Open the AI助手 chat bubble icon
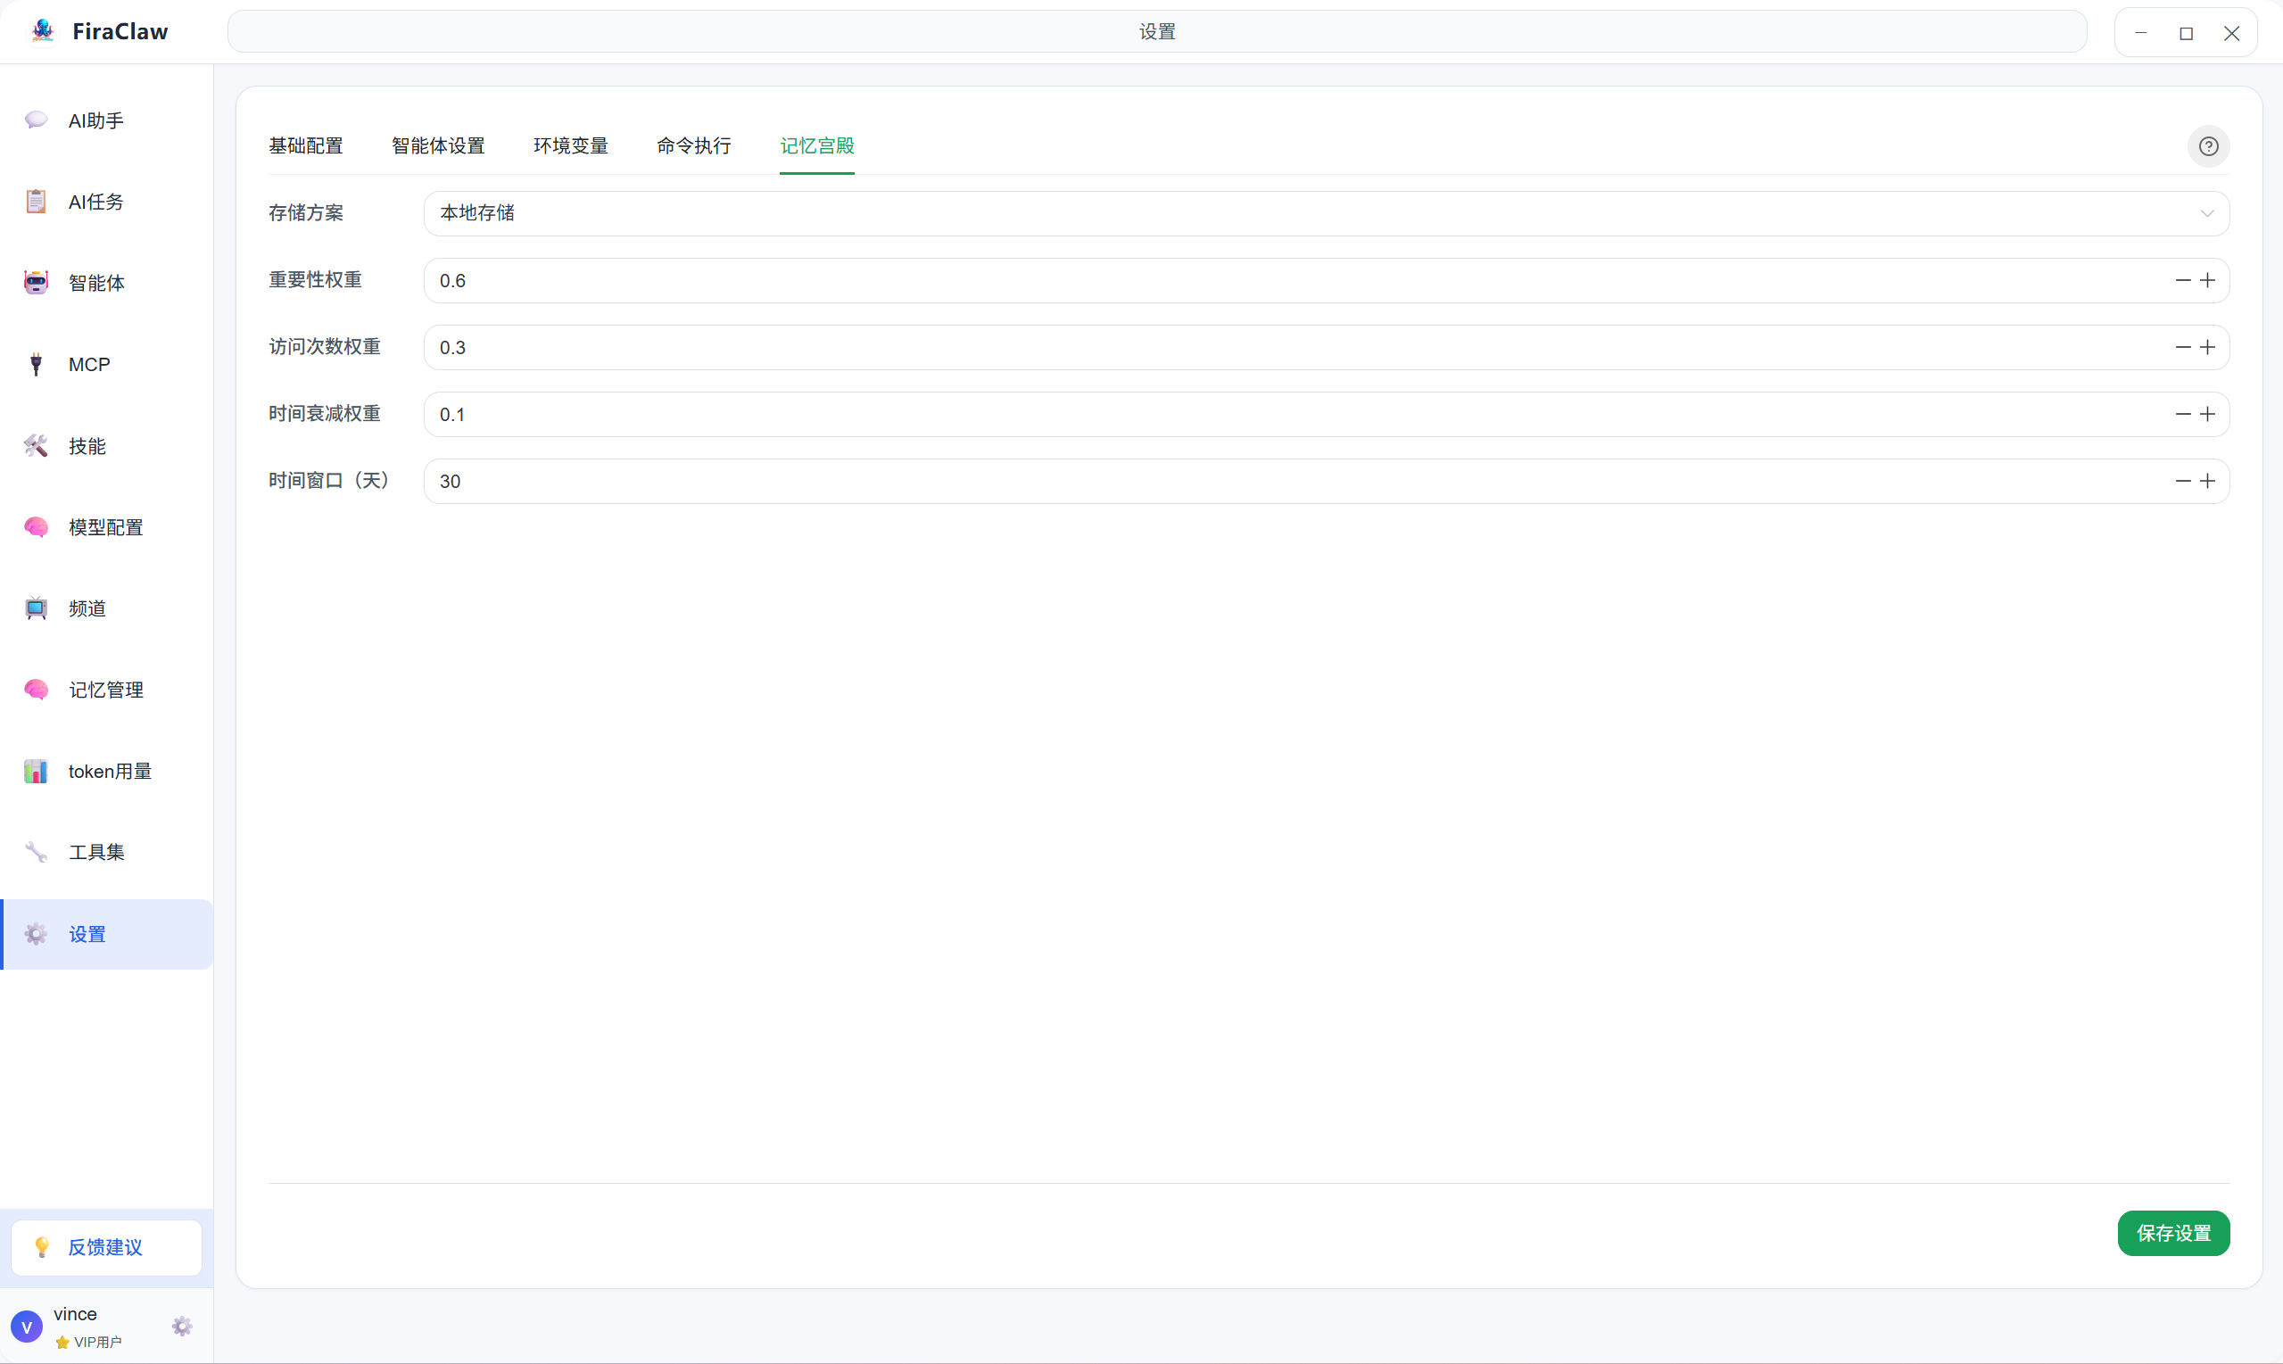2283x1364 pixels. 36,120
